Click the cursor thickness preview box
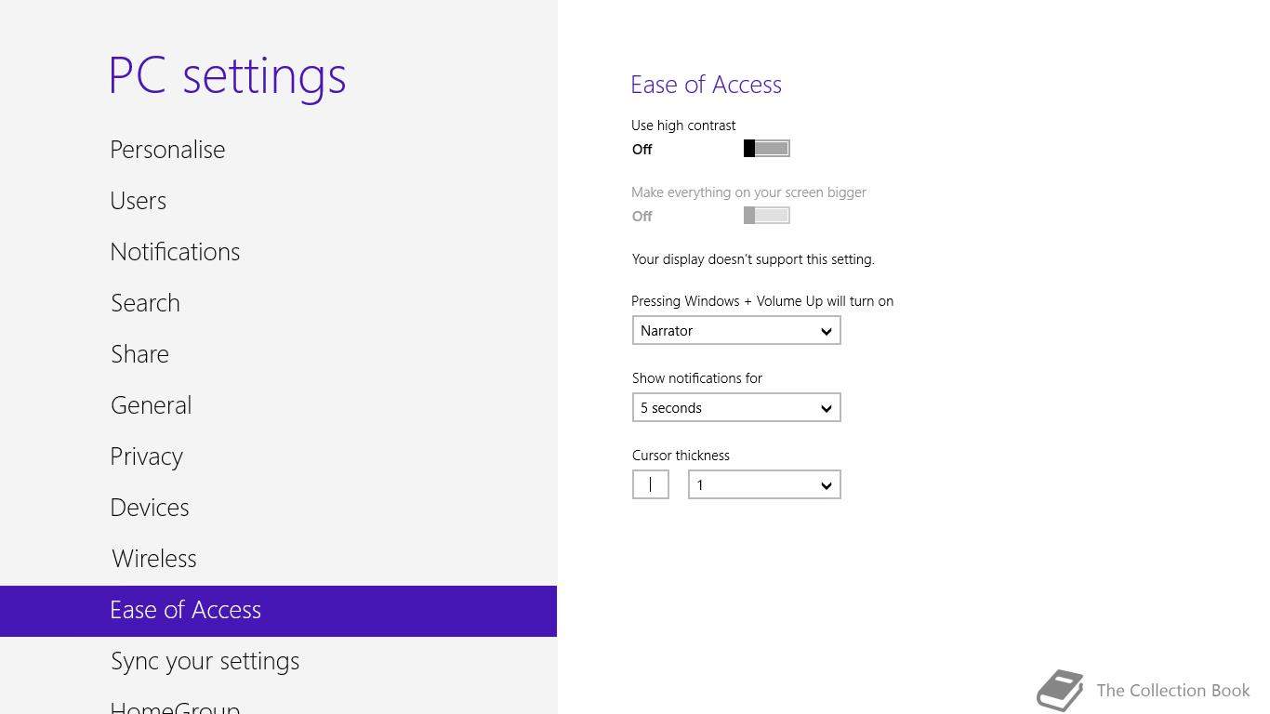Image resolution: width=1270 pixels, height=714 pixels. coord(651,485)
